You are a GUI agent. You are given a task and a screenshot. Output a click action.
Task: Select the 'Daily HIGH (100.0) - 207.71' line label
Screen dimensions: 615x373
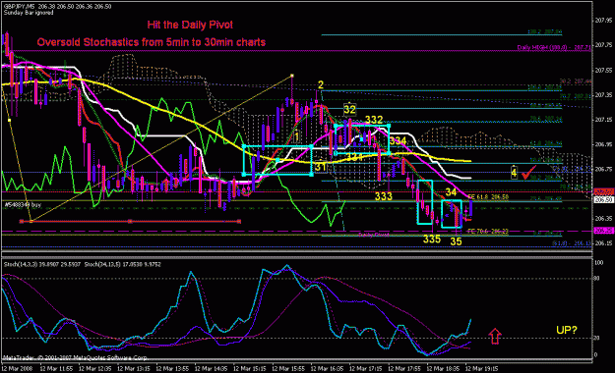[x=554, y=47]
